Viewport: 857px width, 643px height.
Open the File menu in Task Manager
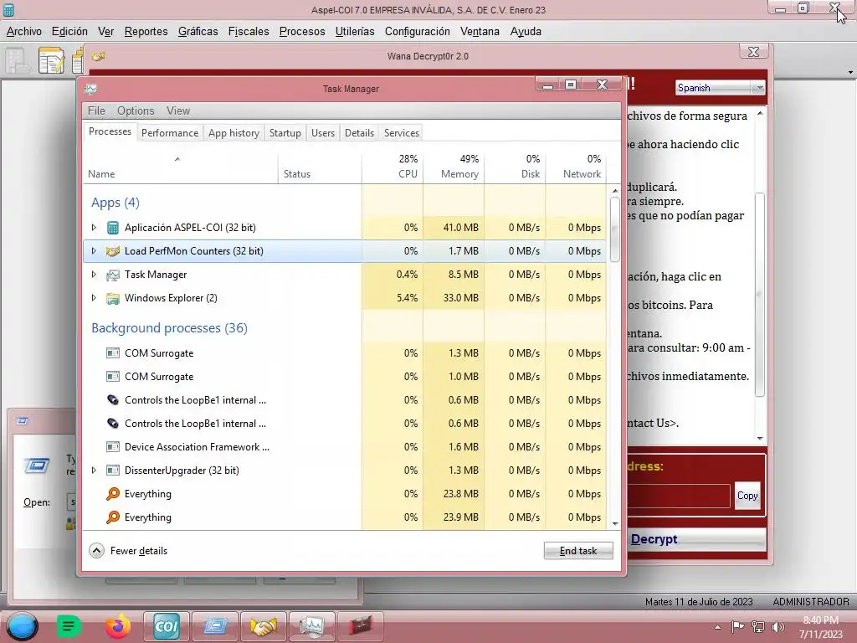click(x=96, y=111)
